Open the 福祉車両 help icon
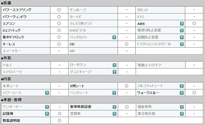205x125 pixels. coord(182,107)
